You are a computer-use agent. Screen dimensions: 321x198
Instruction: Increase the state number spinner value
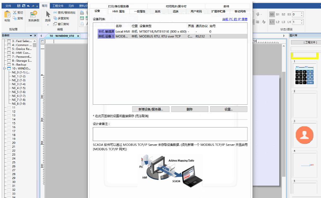[302, 13]
